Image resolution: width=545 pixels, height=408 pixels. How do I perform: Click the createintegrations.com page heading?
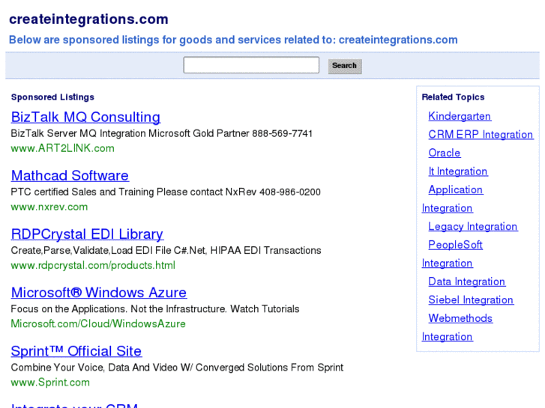click(88, 19)
